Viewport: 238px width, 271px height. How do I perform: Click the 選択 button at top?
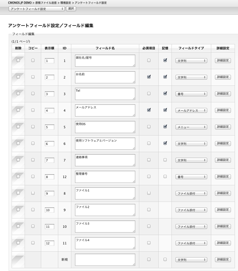pos(71,8)
